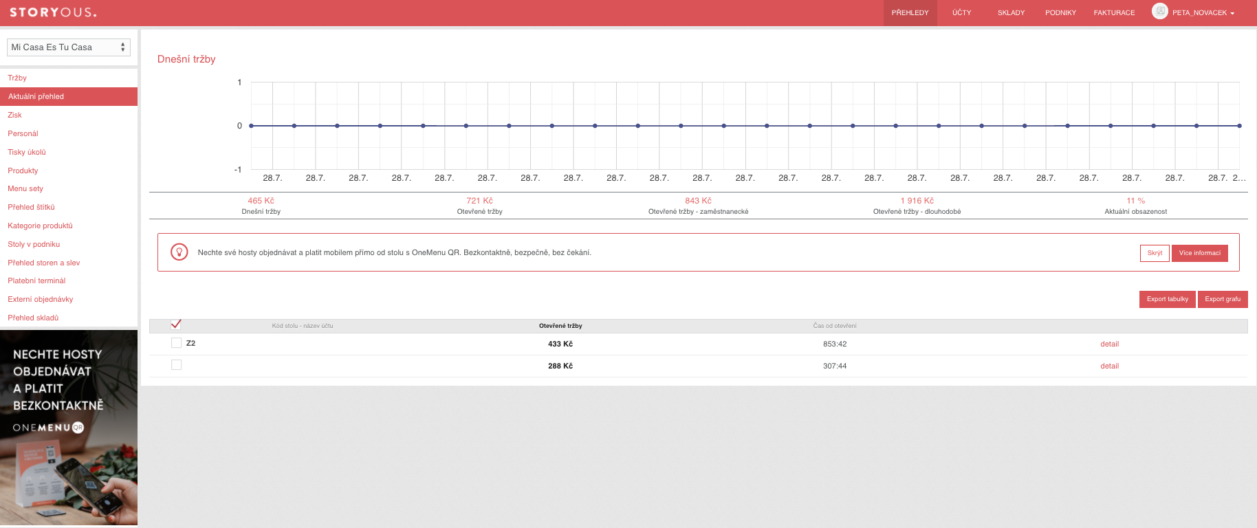
Task: Open the Mi Casa Es Tu Casa venue selector
Action: pos(69,47)
